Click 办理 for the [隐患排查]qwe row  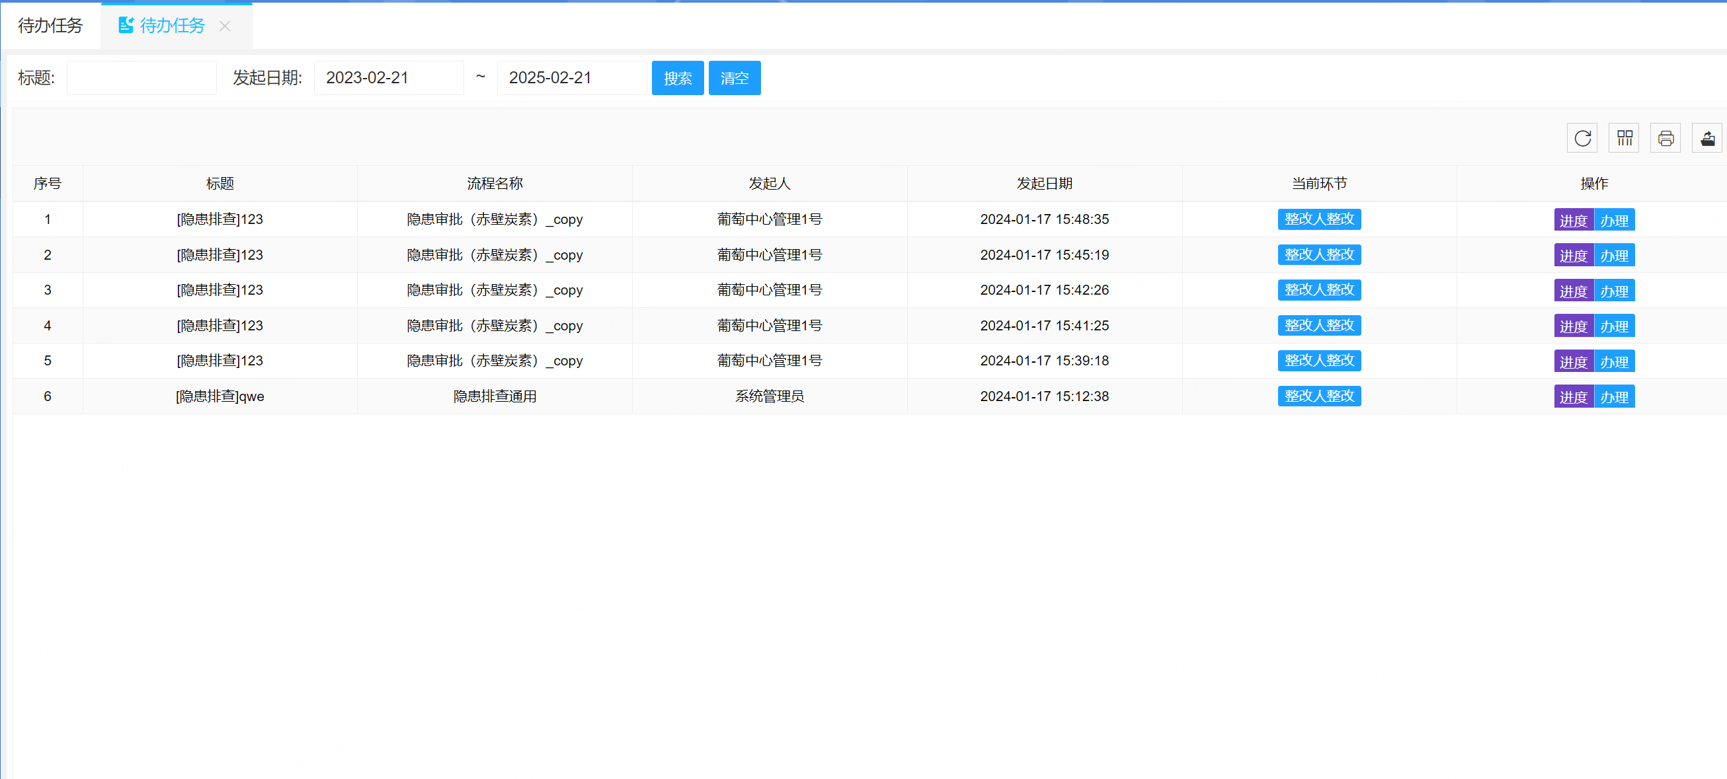tap(1615, 396)
